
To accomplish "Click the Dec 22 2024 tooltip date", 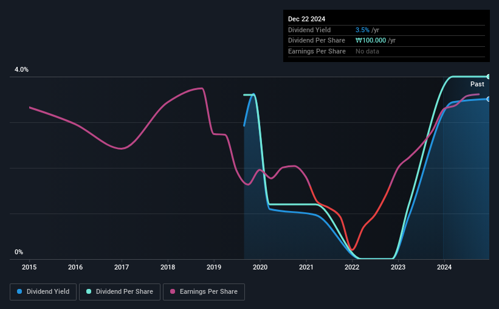I will (x=307, y=19).
